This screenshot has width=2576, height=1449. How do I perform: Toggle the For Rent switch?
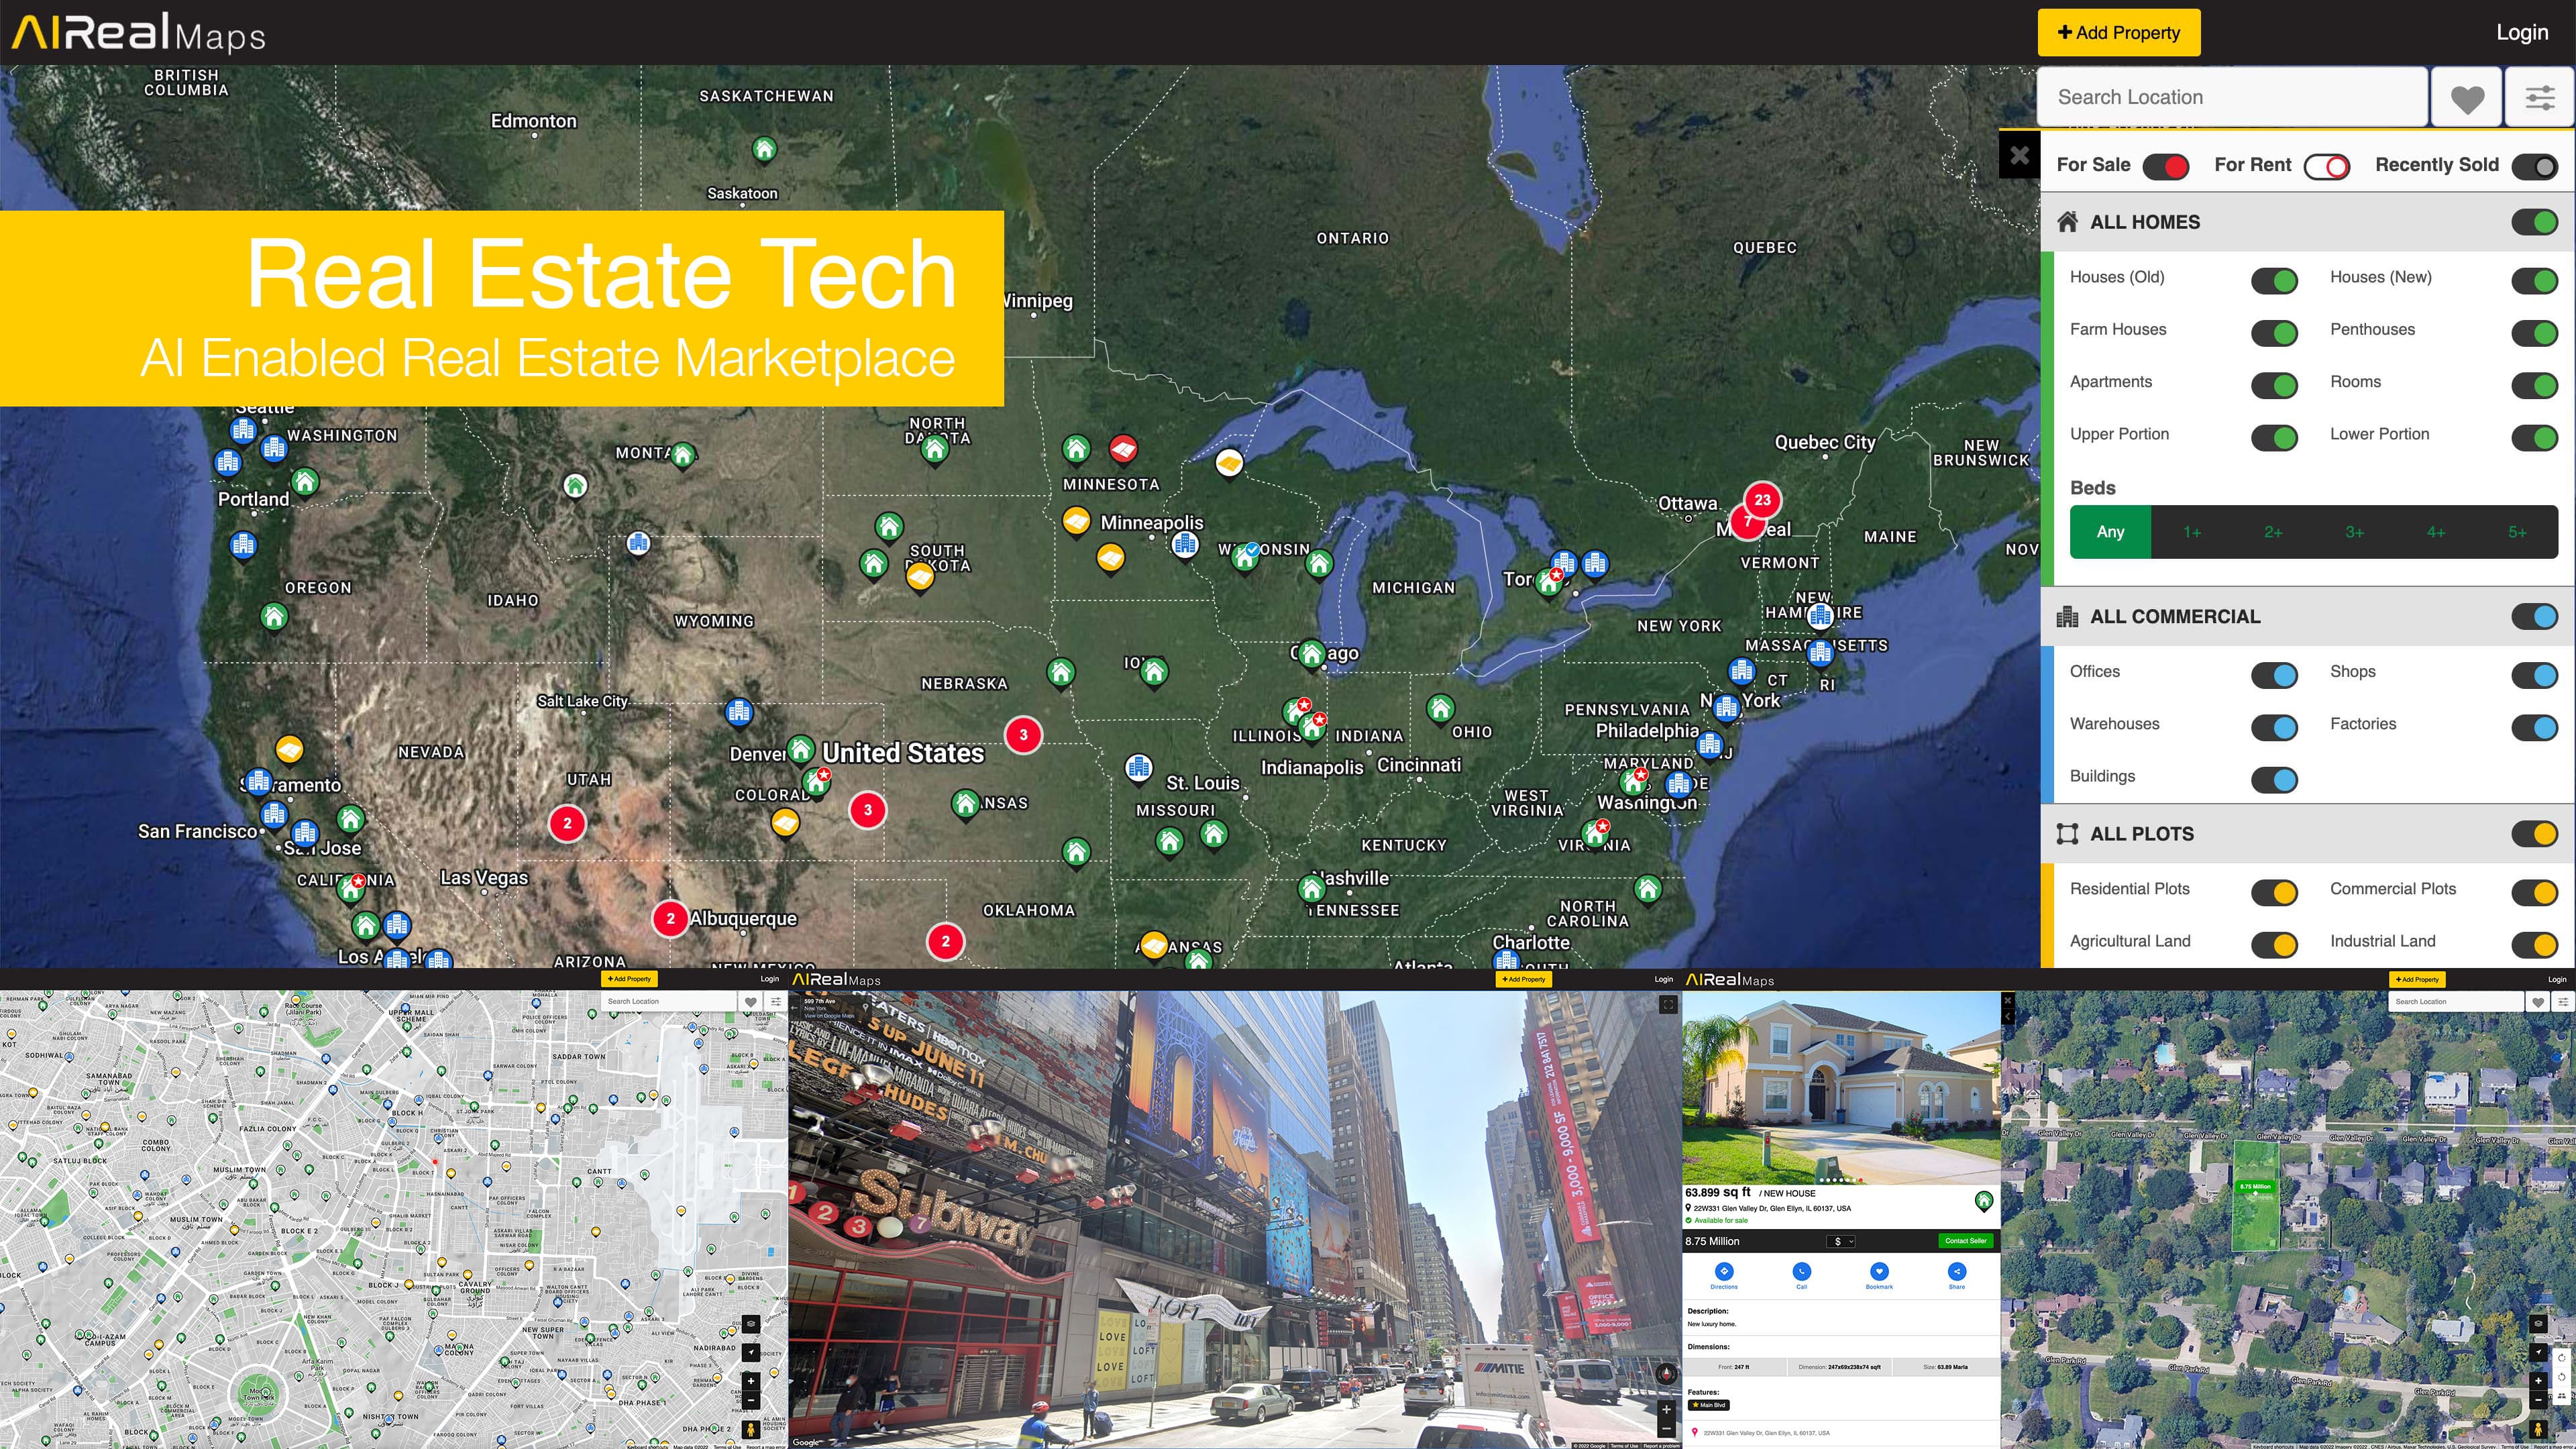click(2327, 167)
